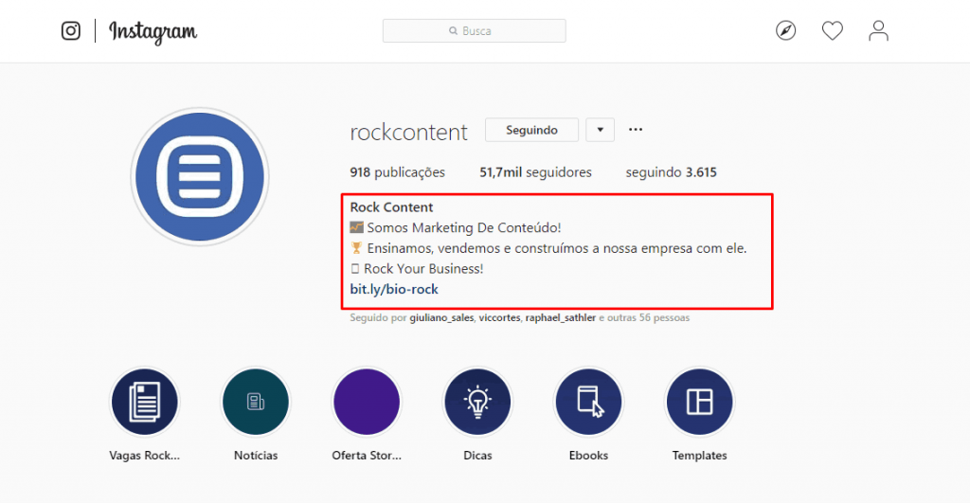Viewport: 970px width, 503px height.
Task: Click the Notícias highlight label
Action: coord(256,456)
